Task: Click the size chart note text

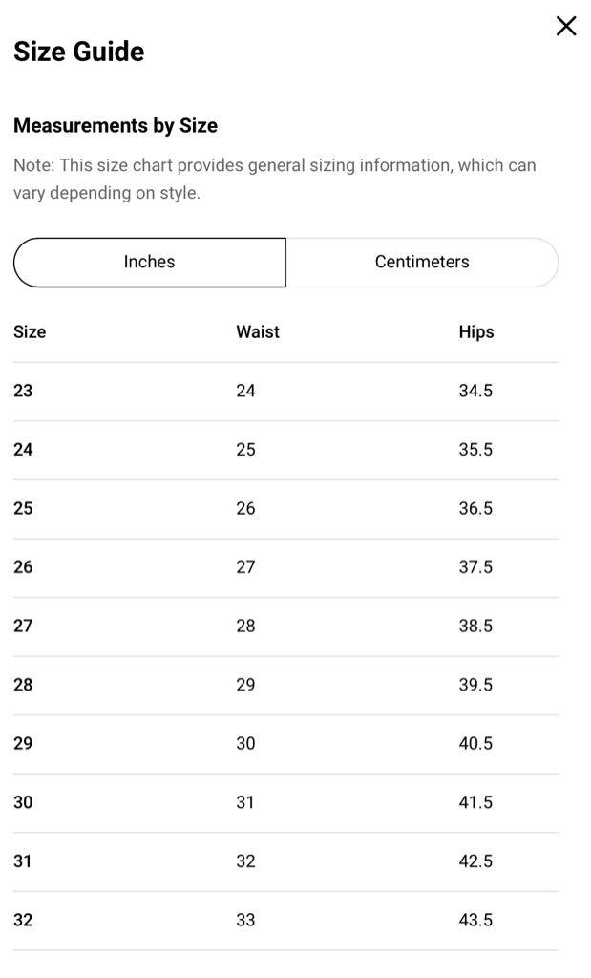Action: point(275,179)
